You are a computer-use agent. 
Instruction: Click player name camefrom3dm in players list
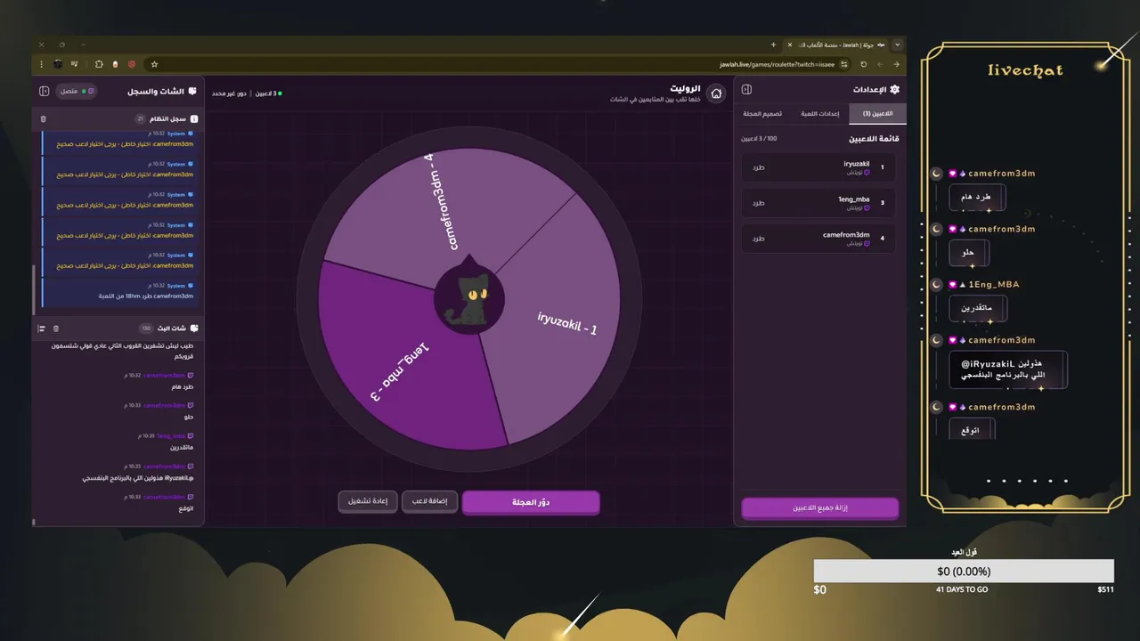[846, 235]
